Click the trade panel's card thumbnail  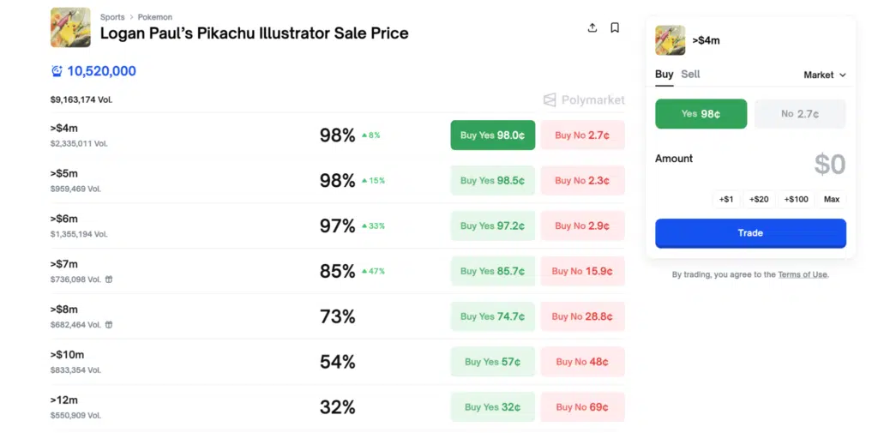tap(670, 40)
